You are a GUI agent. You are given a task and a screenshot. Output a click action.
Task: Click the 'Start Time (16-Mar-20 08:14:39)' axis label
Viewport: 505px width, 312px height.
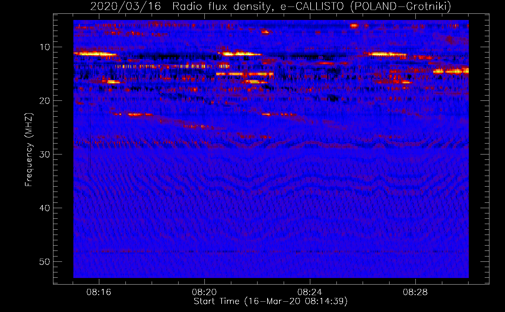(271, 301)
